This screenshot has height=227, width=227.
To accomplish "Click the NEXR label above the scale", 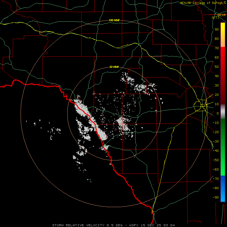I will coord(222,15).
